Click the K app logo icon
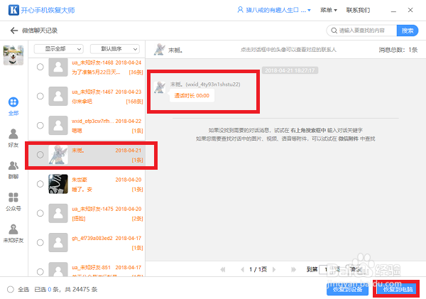The image size is (426, 299). 13,10
